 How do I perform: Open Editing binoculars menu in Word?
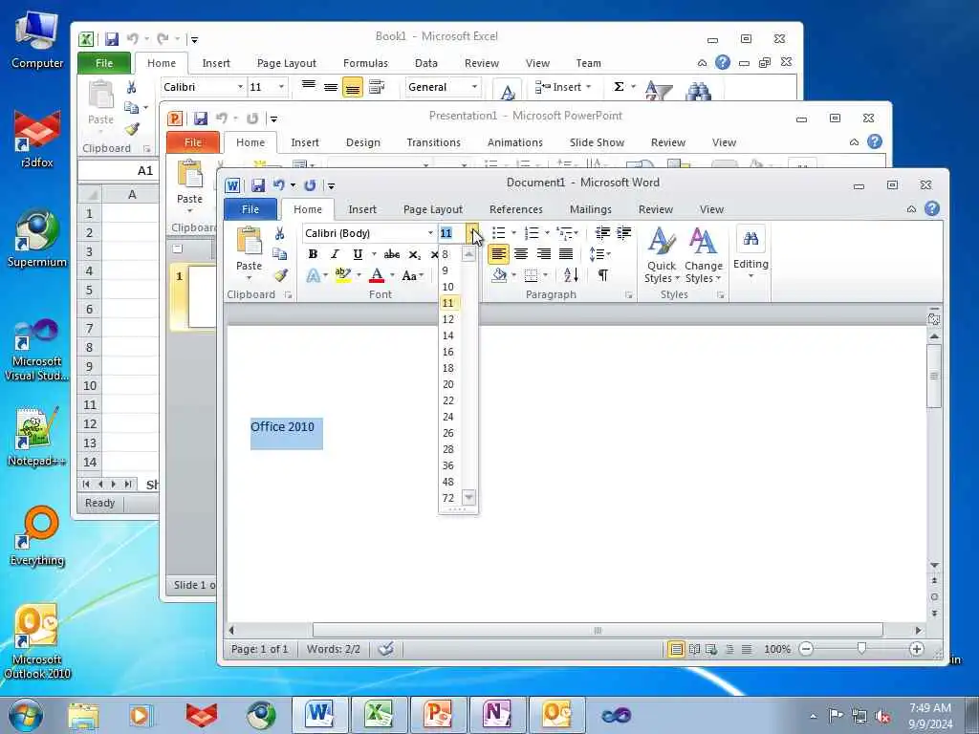click(751, 252)
